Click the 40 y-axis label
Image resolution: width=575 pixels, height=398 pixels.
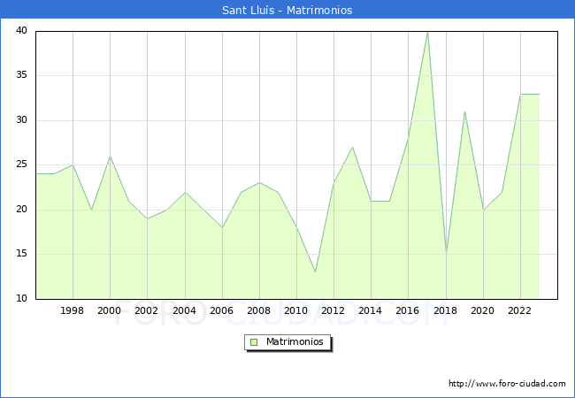[21, 31]
